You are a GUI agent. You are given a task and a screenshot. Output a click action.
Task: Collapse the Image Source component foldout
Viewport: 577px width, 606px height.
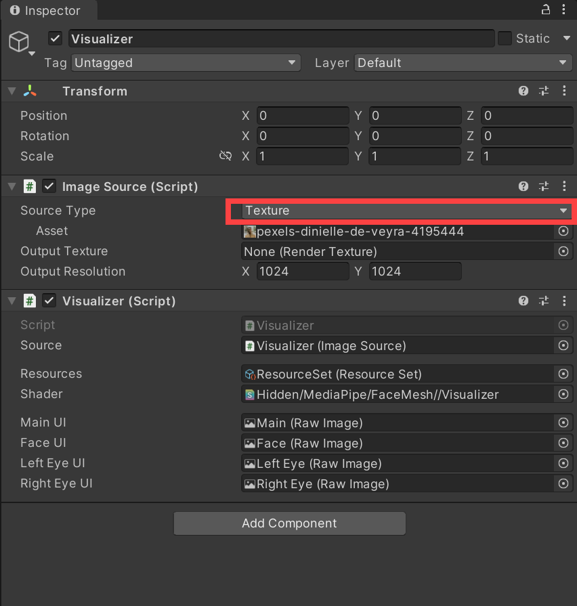point(12,187)
